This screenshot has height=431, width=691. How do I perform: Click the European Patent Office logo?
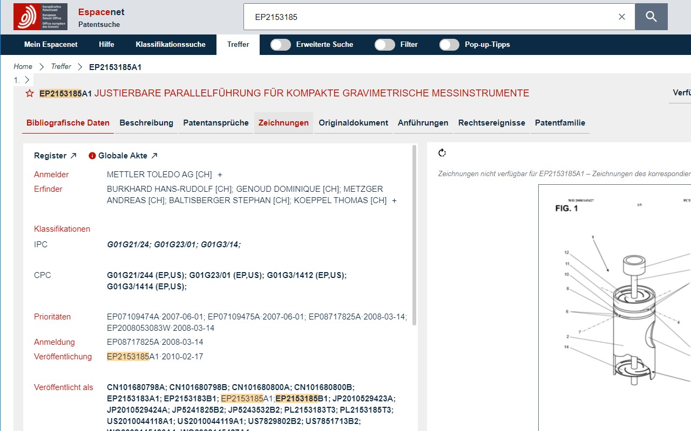40,17
